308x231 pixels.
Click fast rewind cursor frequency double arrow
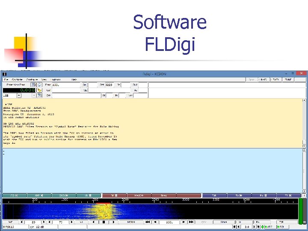(x=148, y=222)
